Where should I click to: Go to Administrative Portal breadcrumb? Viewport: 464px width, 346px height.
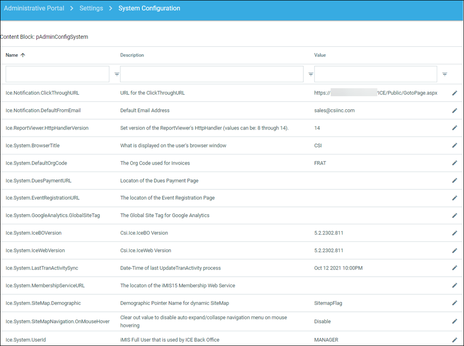34,8
